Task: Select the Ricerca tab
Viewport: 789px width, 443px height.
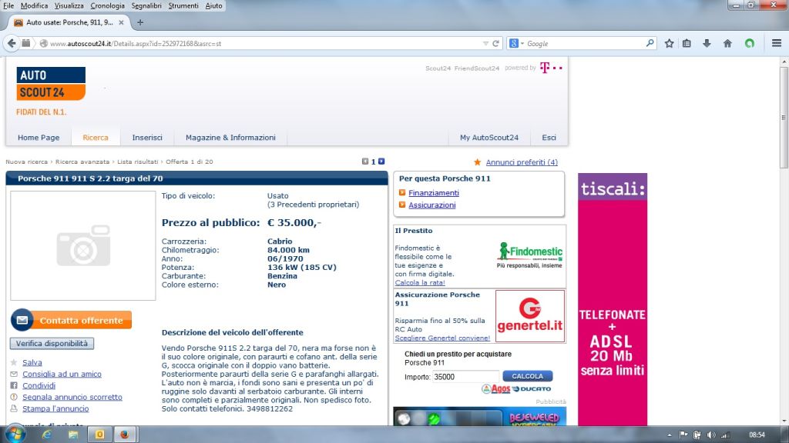Action: click(96, 138)
